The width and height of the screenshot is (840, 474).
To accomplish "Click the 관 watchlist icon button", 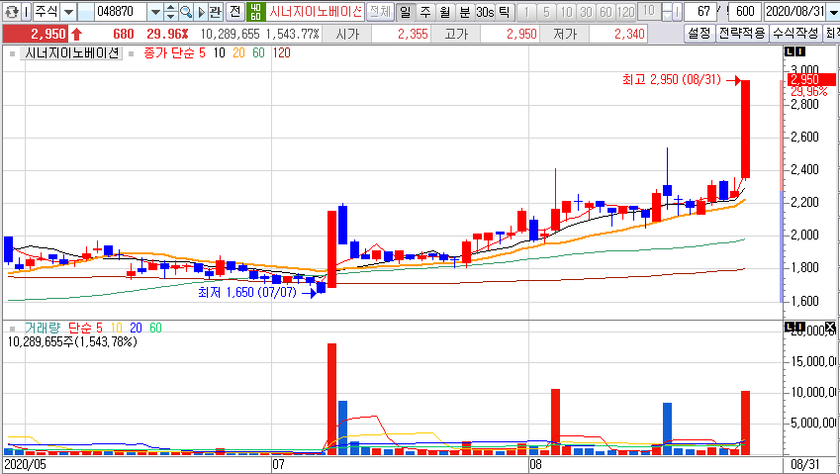I will 215,11.
